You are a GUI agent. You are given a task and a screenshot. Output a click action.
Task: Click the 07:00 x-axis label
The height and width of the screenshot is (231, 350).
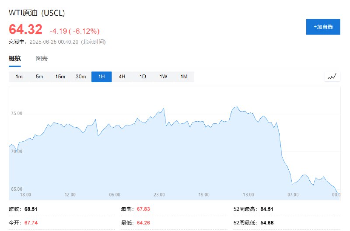click(293, 195)
